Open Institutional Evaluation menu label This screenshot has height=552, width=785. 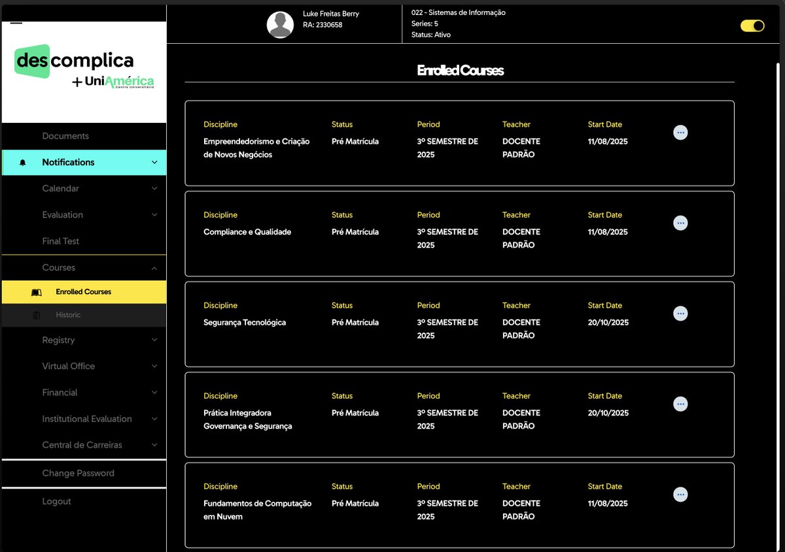[x=87, y=419]
